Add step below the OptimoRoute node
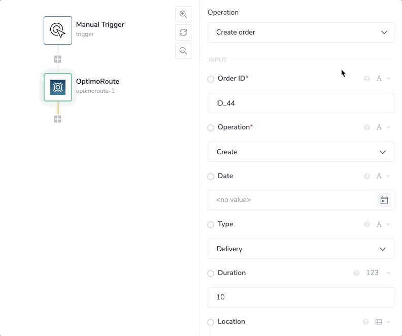402x336 pixels. (x=58, y=119)
